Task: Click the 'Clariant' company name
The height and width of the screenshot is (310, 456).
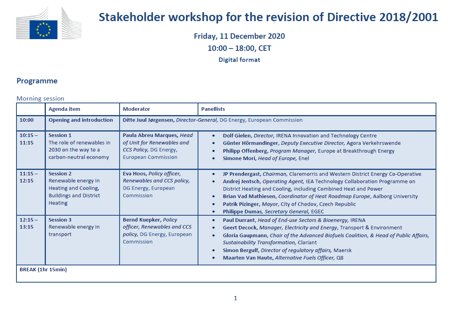Action: (307, 243)
